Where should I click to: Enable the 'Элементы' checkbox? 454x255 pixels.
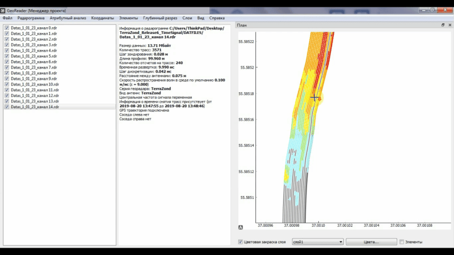[x=402, y=242]
